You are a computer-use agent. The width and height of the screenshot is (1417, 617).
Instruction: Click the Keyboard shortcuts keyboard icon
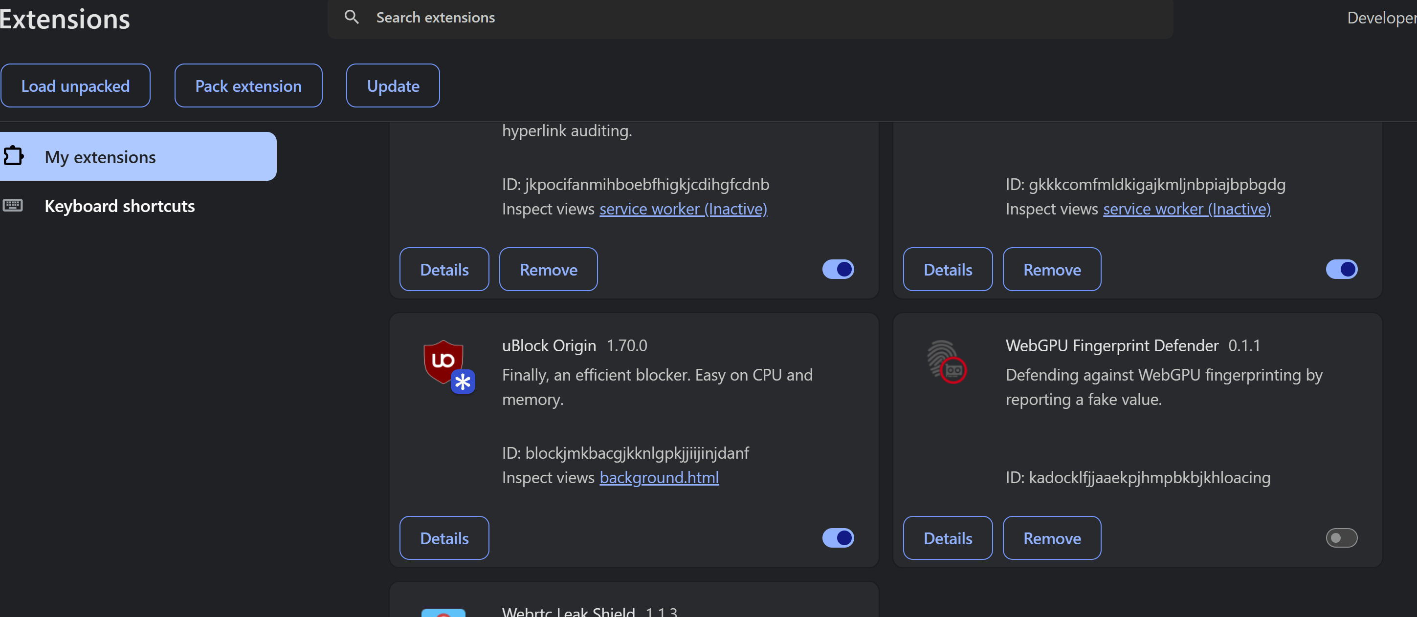click(x=13, y=206)
